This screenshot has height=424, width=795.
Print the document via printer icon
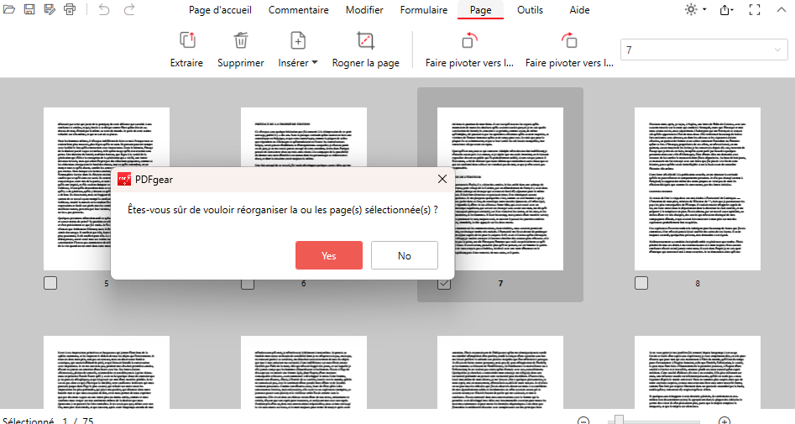point(70,9)
